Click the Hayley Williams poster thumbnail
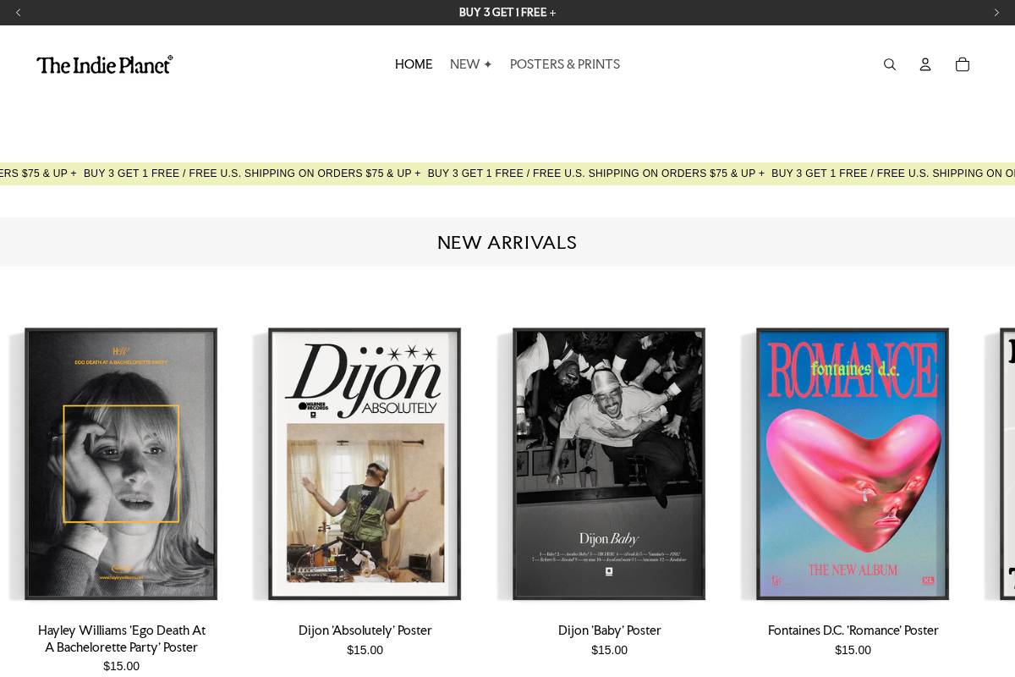The image size is (1015, 677). point(121,464)
